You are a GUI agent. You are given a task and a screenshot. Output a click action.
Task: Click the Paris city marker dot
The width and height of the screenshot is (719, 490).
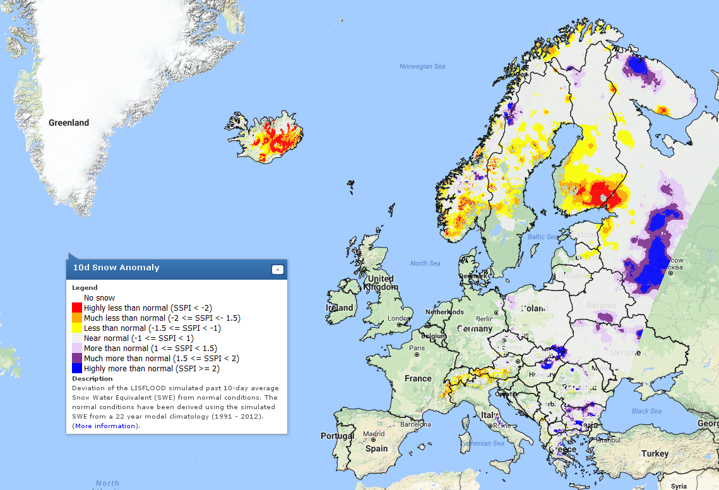point(417,355)
